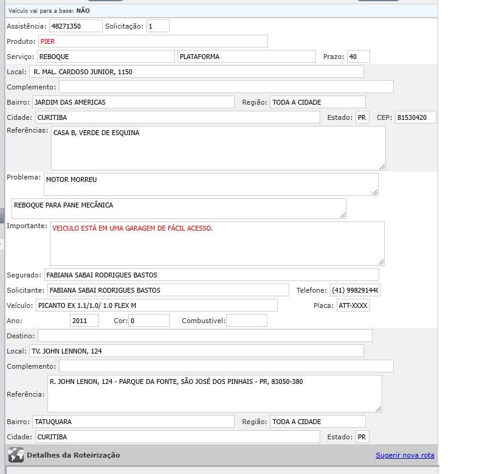Click the Referência textarea R. JOHN LENON, 124
This screenshot has width=488, height=474.
point(215,394)
